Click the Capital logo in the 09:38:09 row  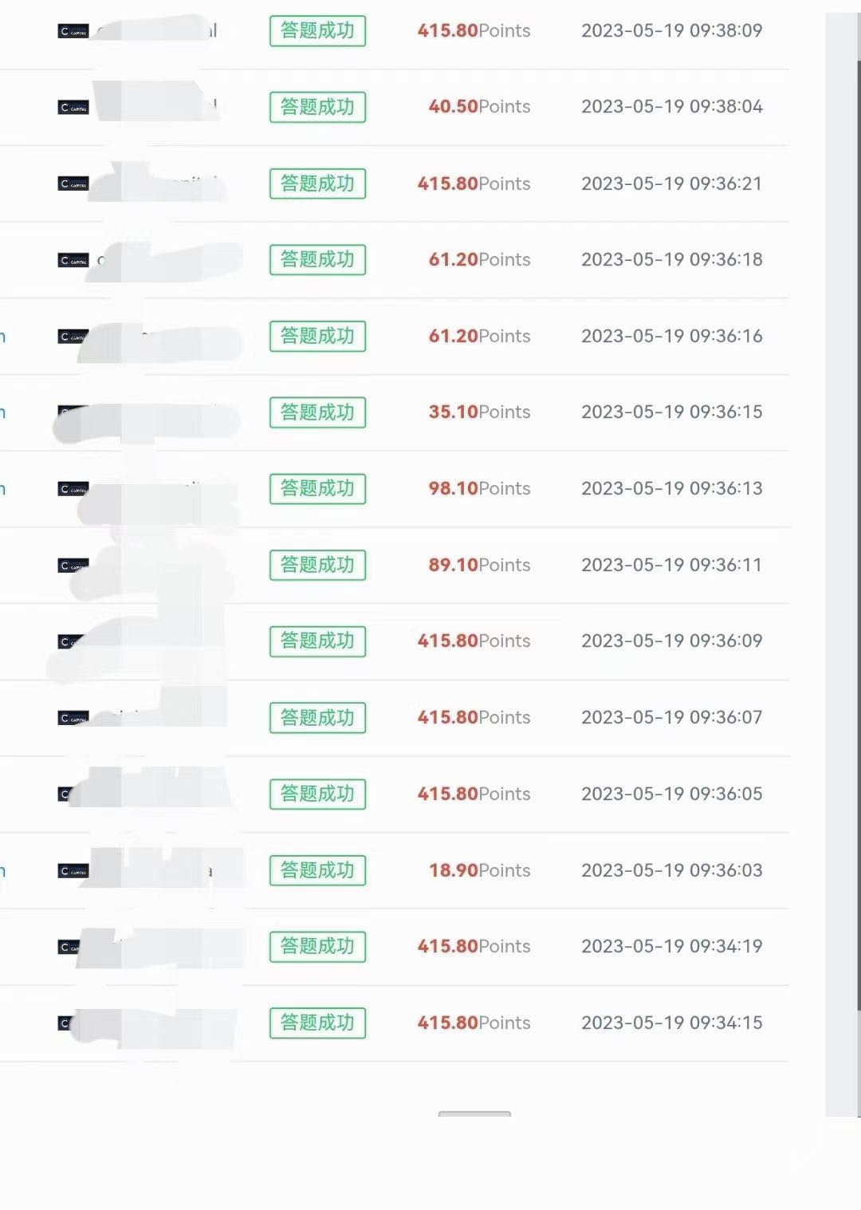[x=73, y=31]
